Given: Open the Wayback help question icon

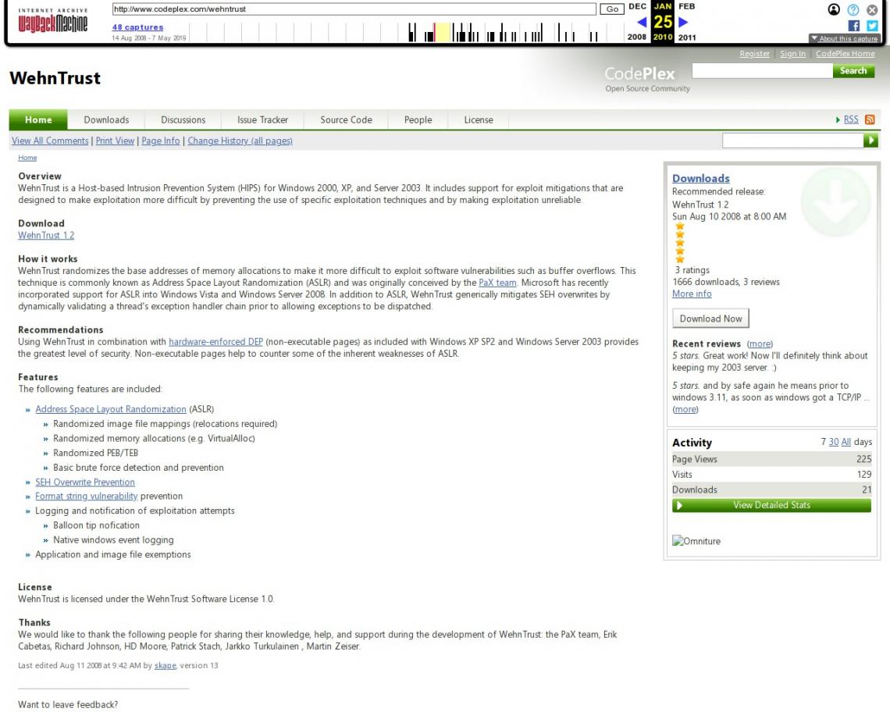Looking at the screenshot, I should coord(853,9).
